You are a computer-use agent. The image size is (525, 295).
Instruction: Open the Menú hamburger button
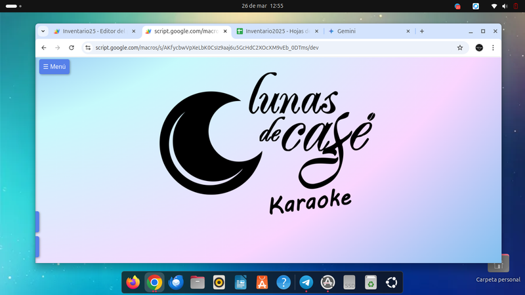coord(54,67)
